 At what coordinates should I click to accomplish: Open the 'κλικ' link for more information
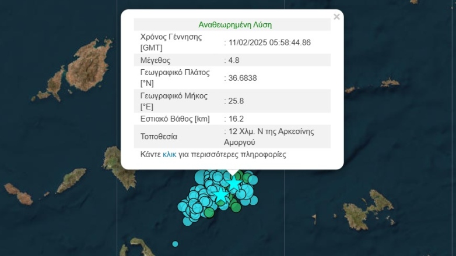(x=169, y=155)
